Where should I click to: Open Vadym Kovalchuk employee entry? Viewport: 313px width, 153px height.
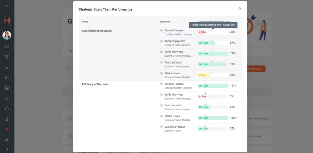175,127
